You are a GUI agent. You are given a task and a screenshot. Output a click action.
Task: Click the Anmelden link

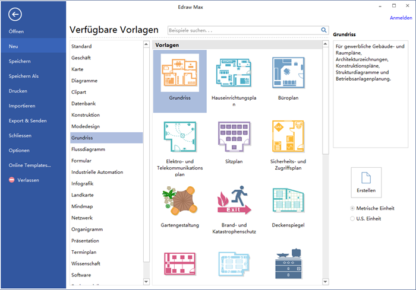point(401,18)
